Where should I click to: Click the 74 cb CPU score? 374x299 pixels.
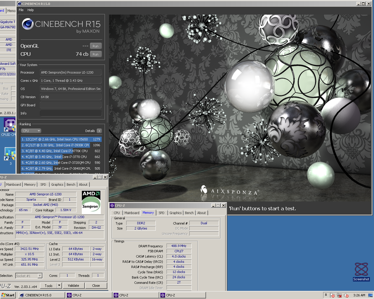82,54
